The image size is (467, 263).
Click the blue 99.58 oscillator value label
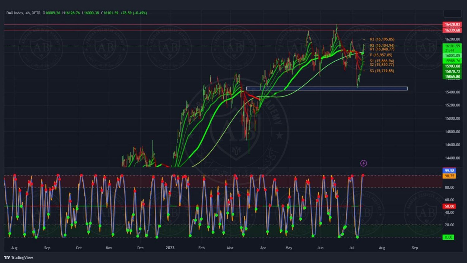click(x=449, y=171)
